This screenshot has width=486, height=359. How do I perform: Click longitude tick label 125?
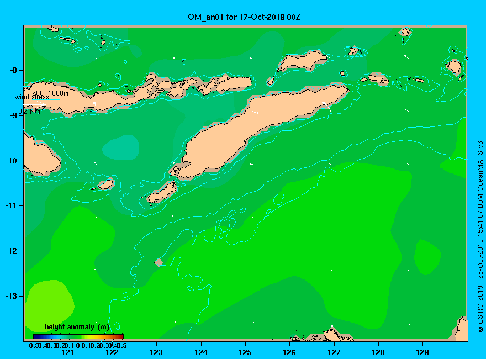(x=245, y=352)
